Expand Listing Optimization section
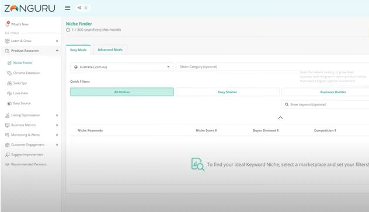 [x=32, y=115]
